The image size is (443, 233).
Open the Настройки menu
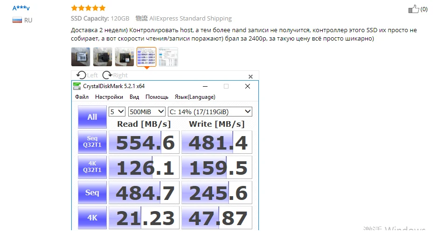coord(109,97)
